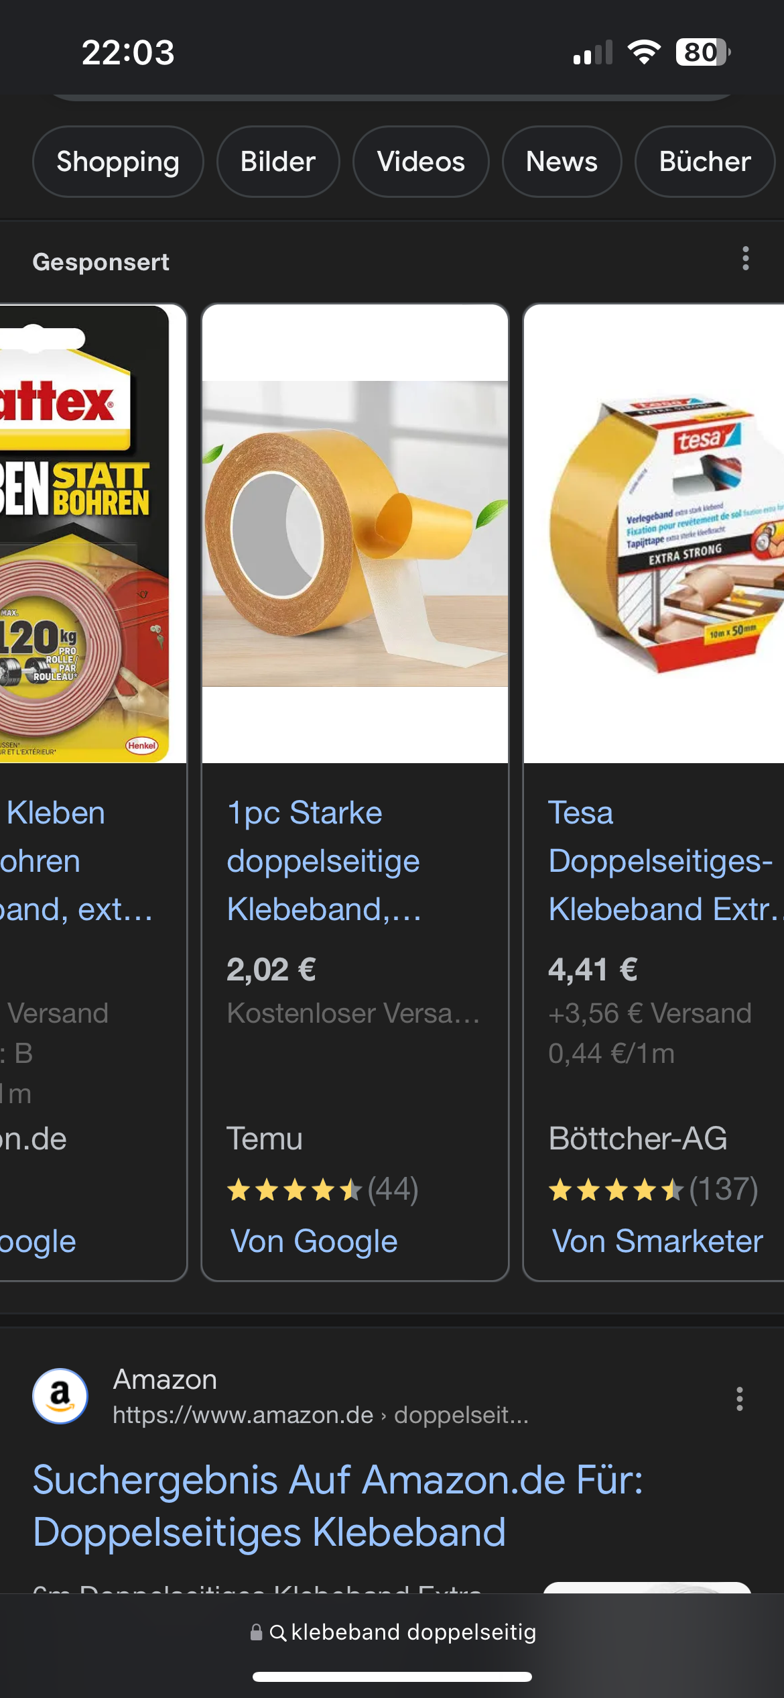
Task: Open the Tesa tape product image
Action: tap(654, 534)
